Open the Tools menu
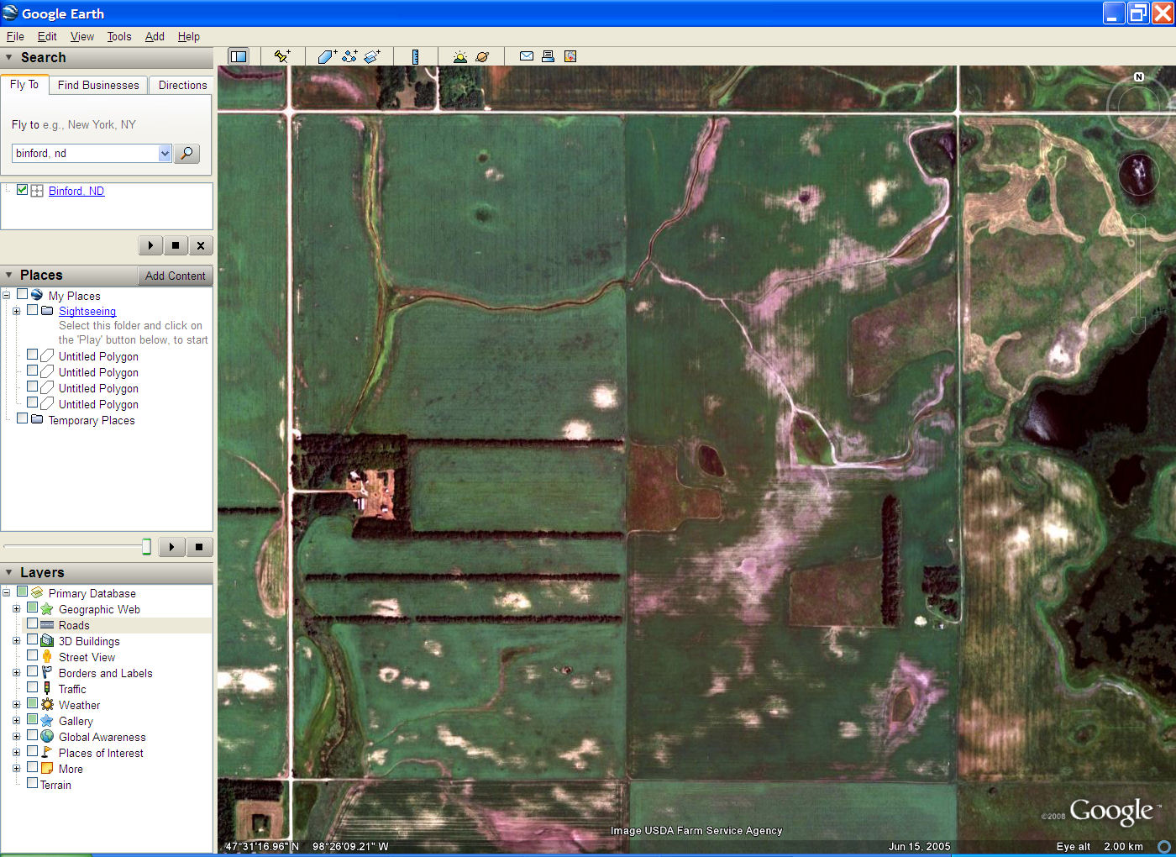The width and height of the screenshot is (1176, 857). point(119,36)
